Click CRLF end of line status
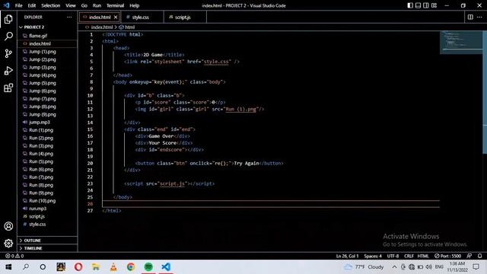Image resolution: width=487 pixels, height=274 pixels. pyautogui.click(x=409, y=256)
